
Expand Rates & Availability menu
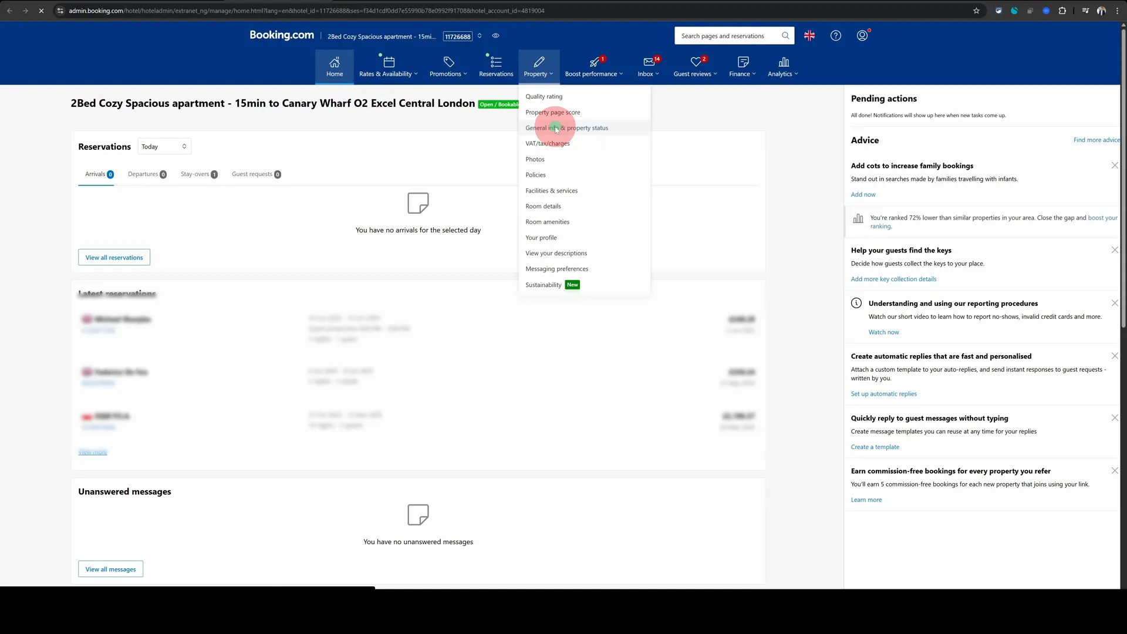tap(416, 74)
